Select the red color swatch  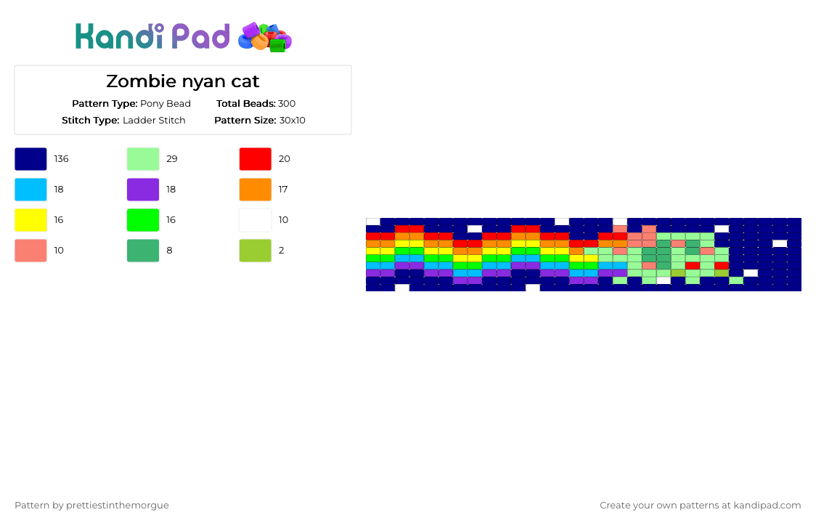256,159
